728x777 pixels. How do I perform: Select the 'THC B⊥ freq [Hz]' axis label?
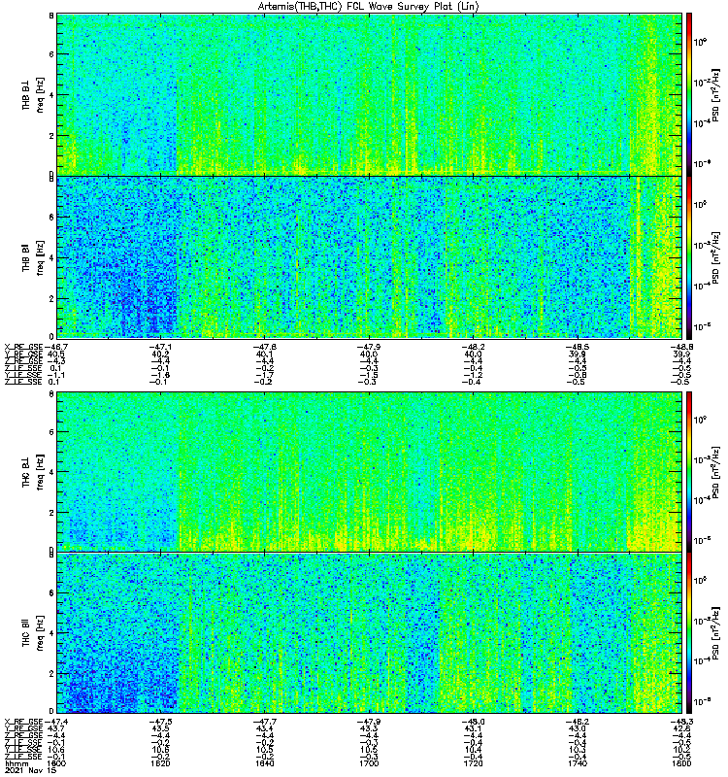coord(33,472)
